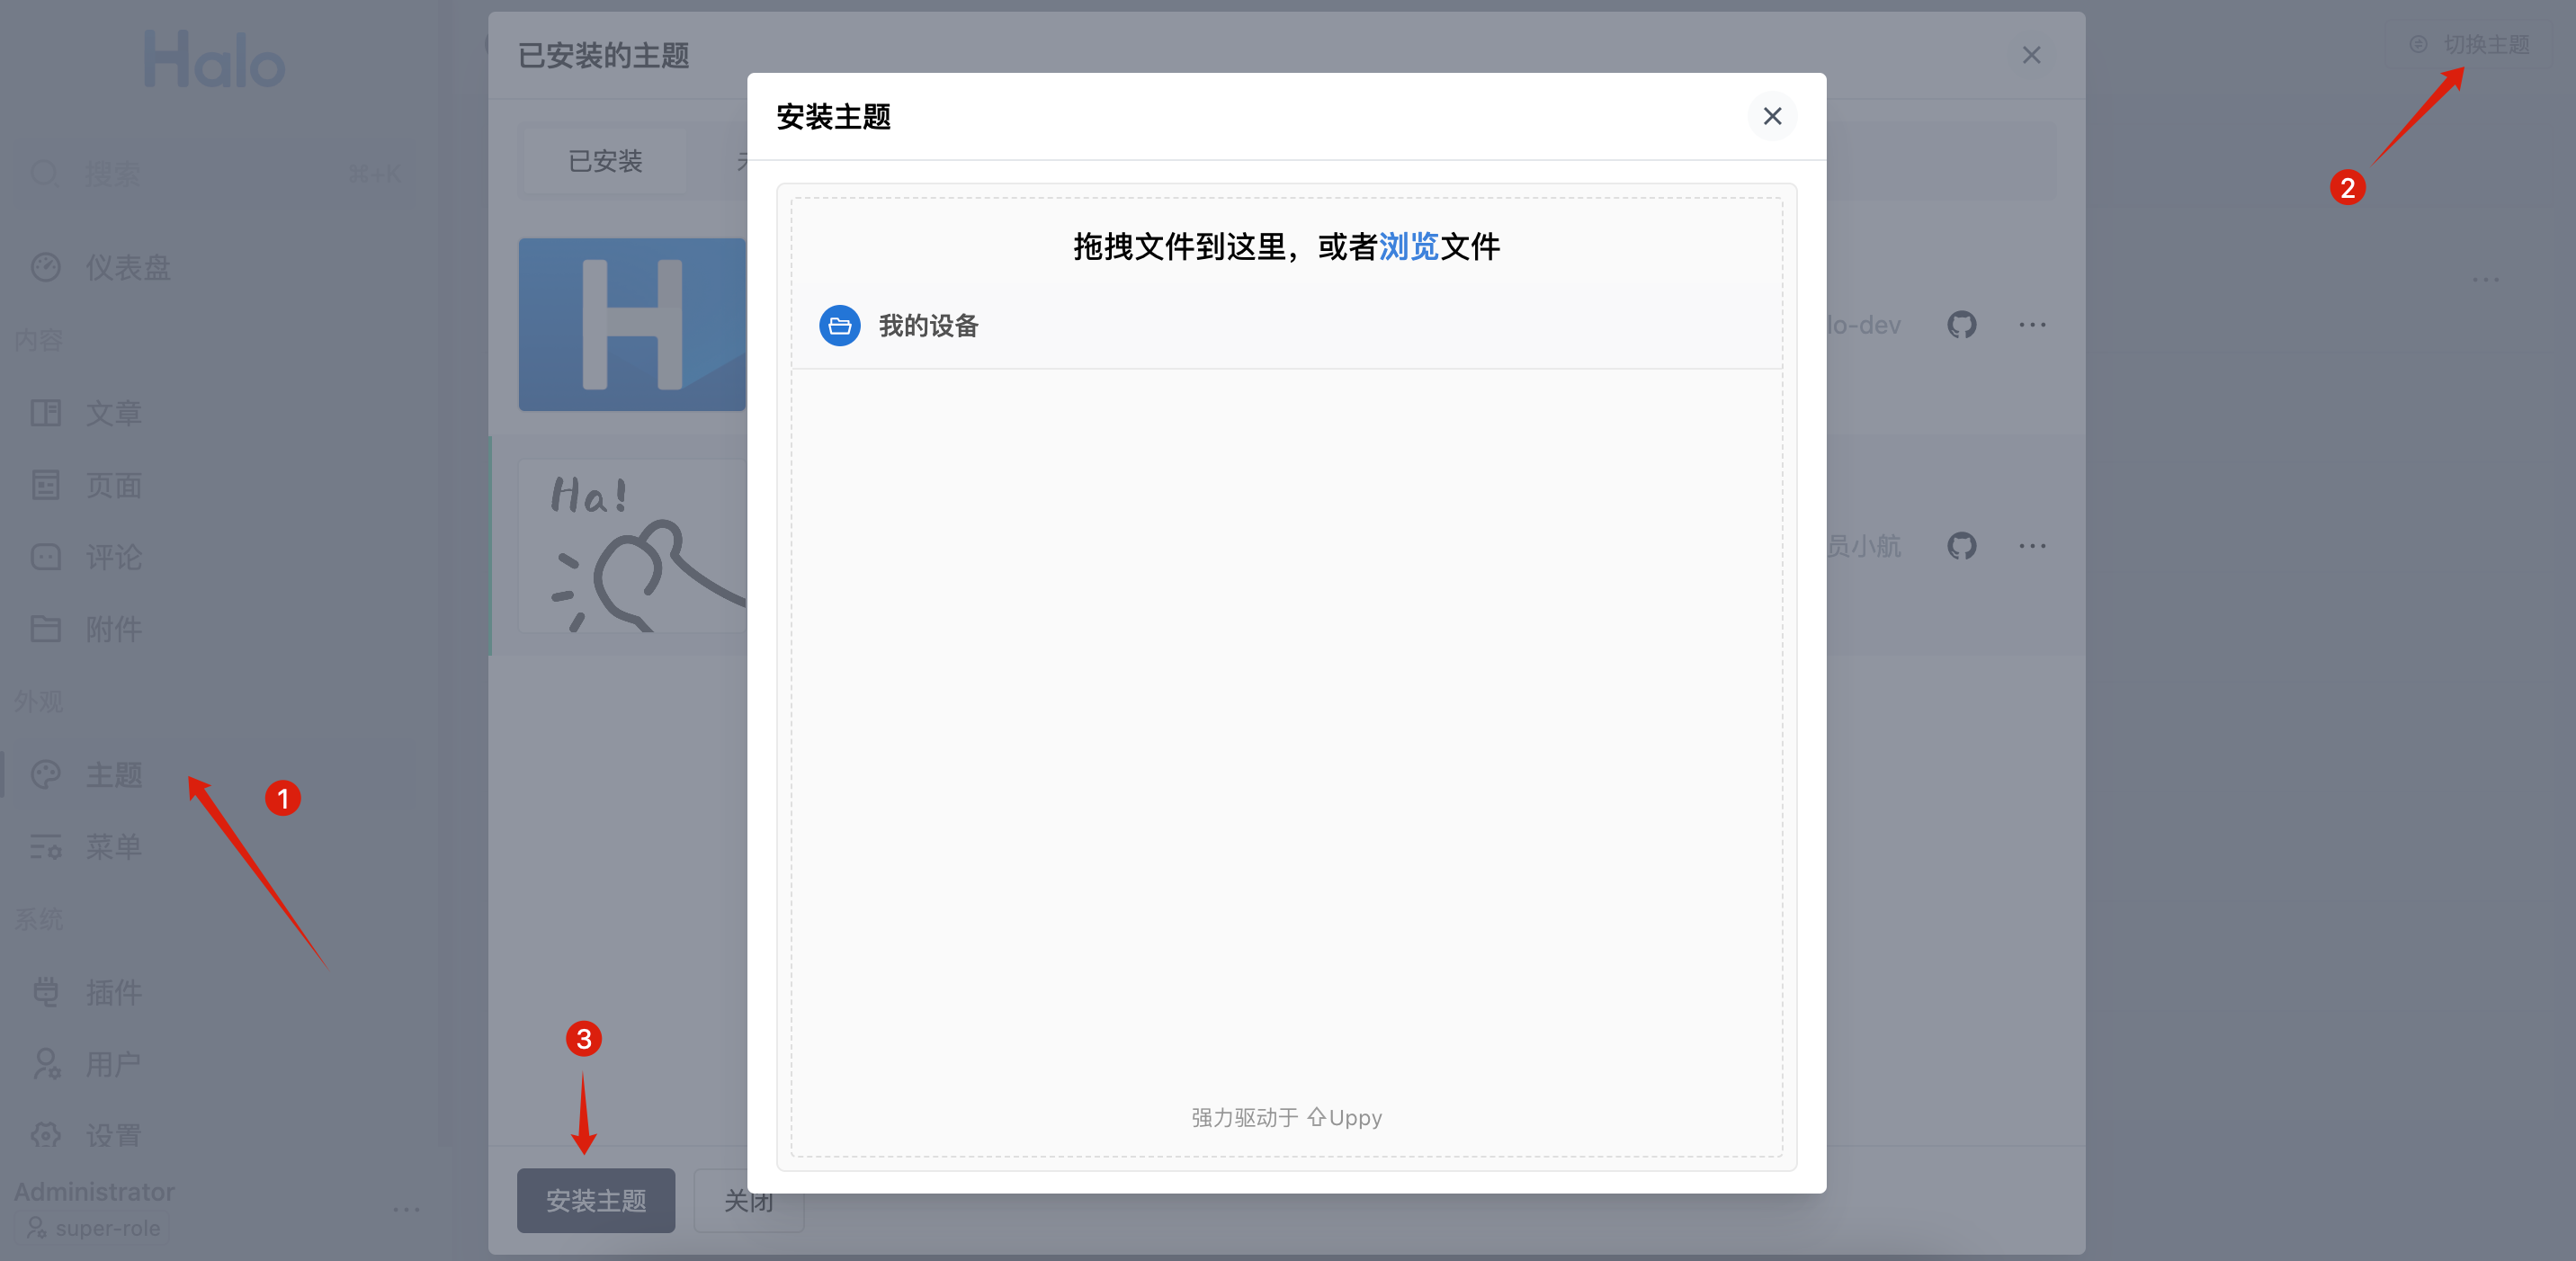The width and height of the screenshot is (2576, 1261).
Task: Open the menus (菜单) sidebar item
Action: [113, 847]
